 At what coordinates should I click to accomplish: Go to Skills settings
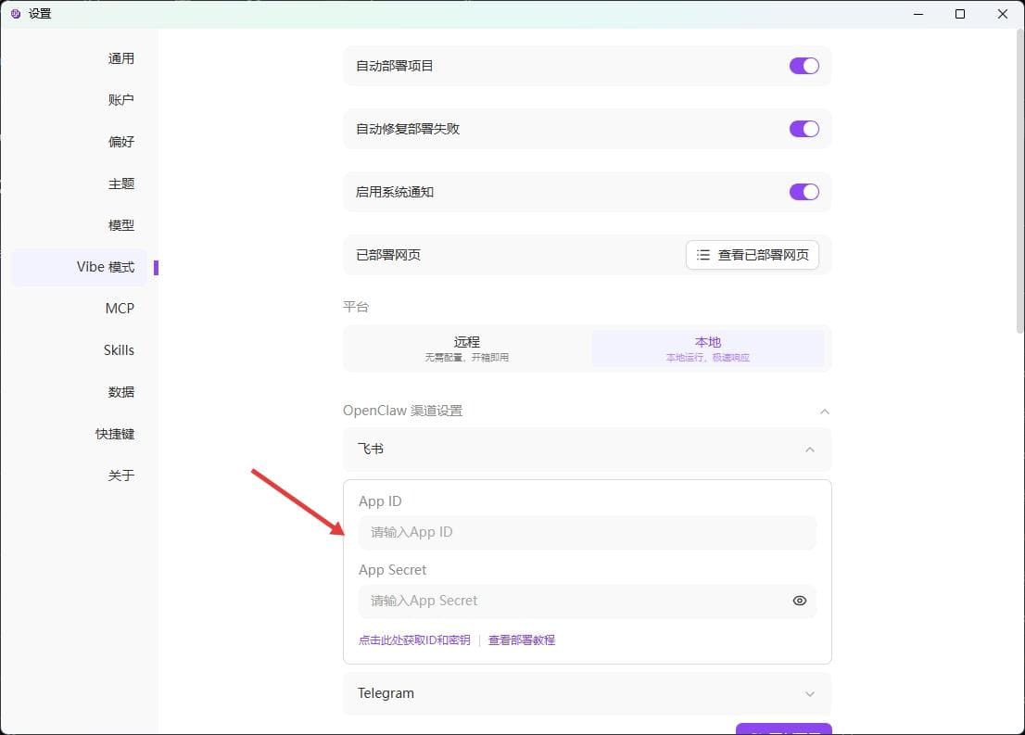119,350
